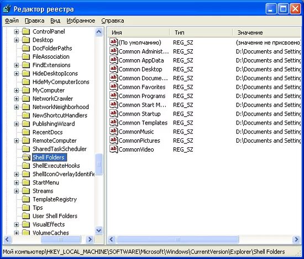
Task: Open the Справка menu
Action: [112, 20]
